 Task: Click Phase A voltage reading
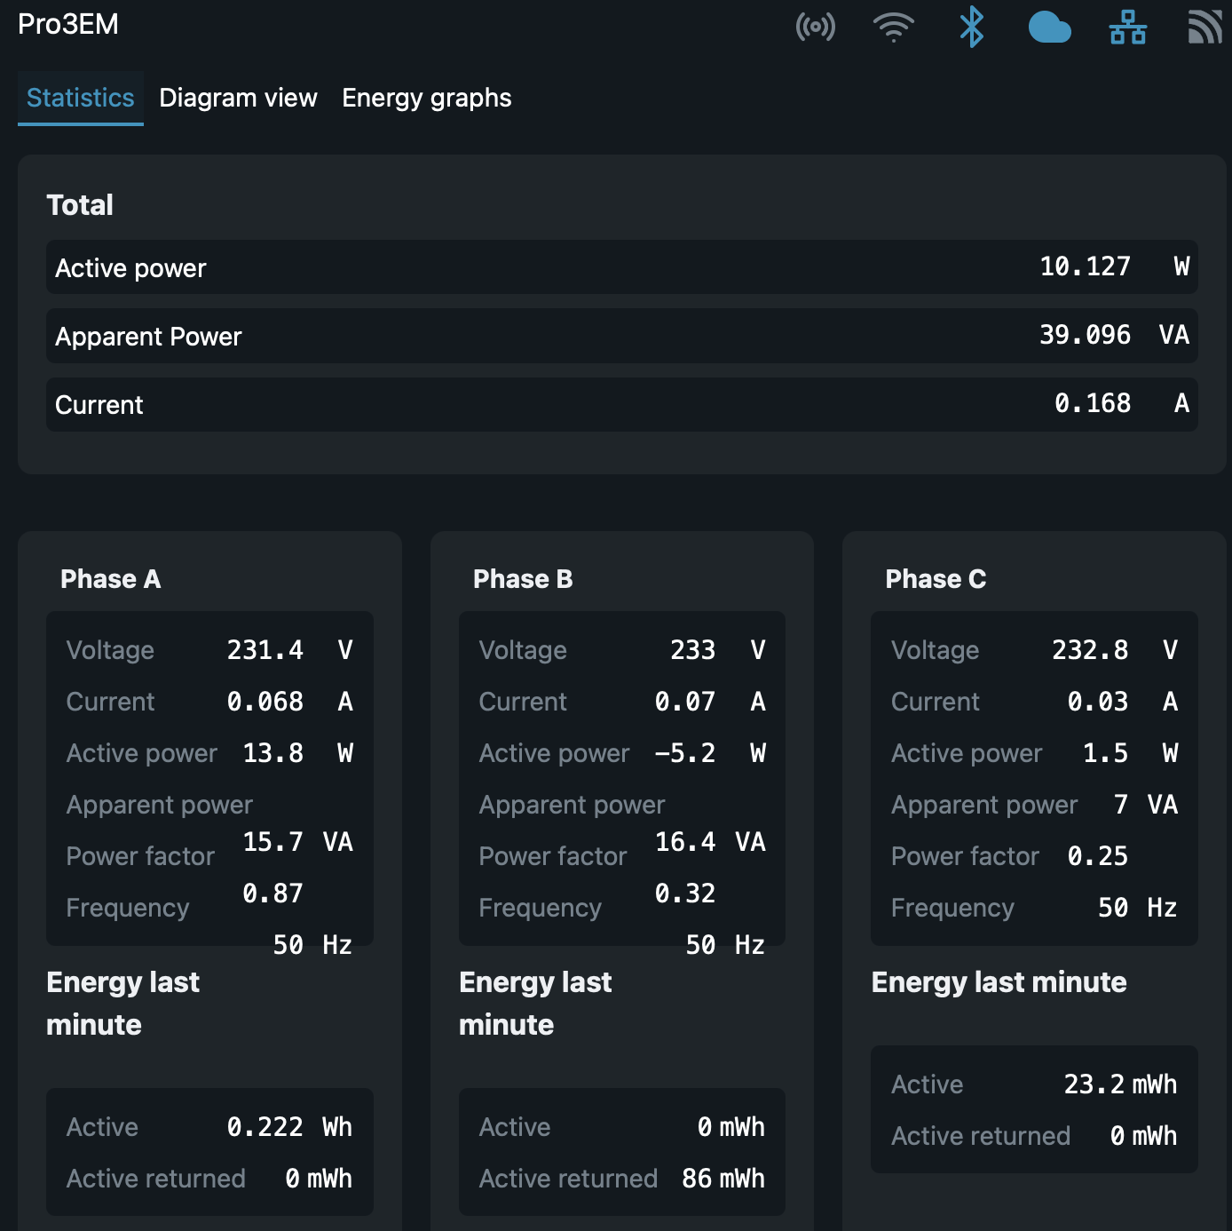(265, 650)
